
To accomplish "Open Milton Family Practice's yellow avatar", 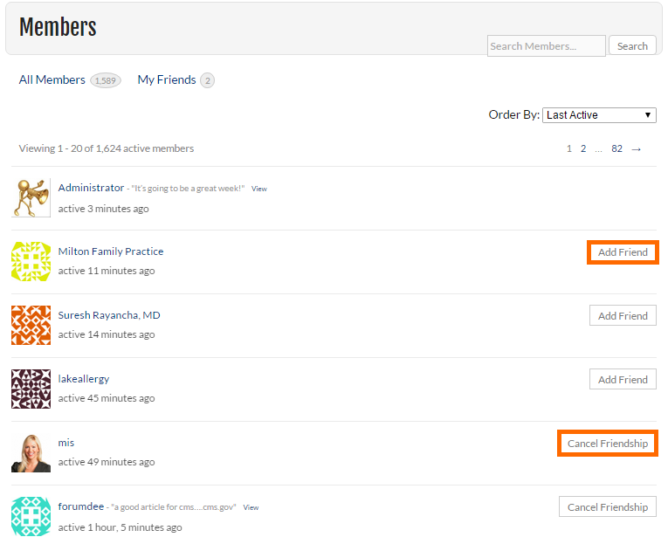I will [x=31, y=262].
